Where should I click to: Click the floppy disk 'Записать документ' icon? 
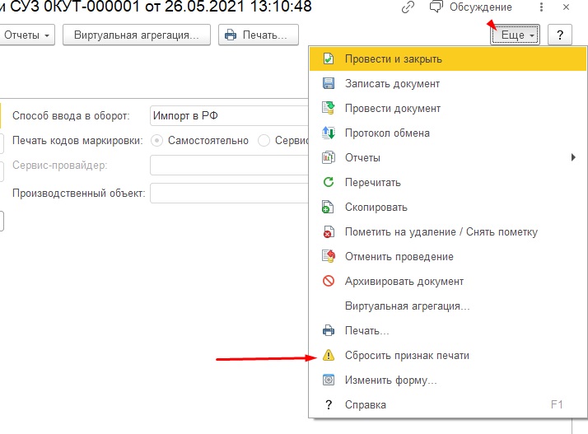(329, 84)
